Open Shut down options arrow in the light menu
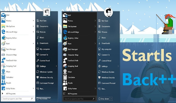This screenshot has width=176, height=103. (x=49, y=99)
